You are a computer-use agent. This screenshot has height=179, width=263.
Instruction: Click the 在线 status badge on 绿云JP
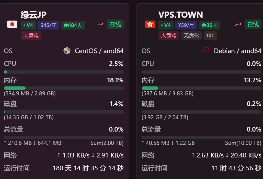click(115, 24)
